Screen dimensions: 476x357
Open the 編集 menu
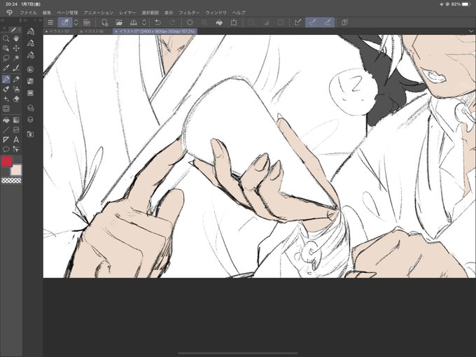[x=47, y=13]
